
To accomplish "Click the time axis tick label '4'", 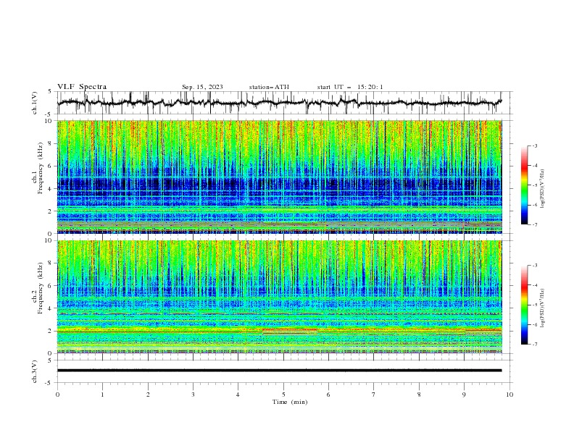I will point(238,395).
